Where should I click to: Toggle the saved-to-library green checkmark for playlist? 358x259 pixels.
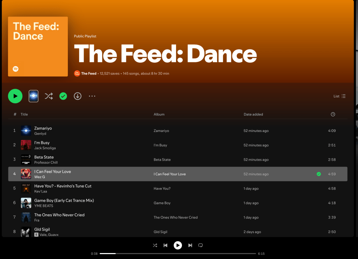point(63,96)
